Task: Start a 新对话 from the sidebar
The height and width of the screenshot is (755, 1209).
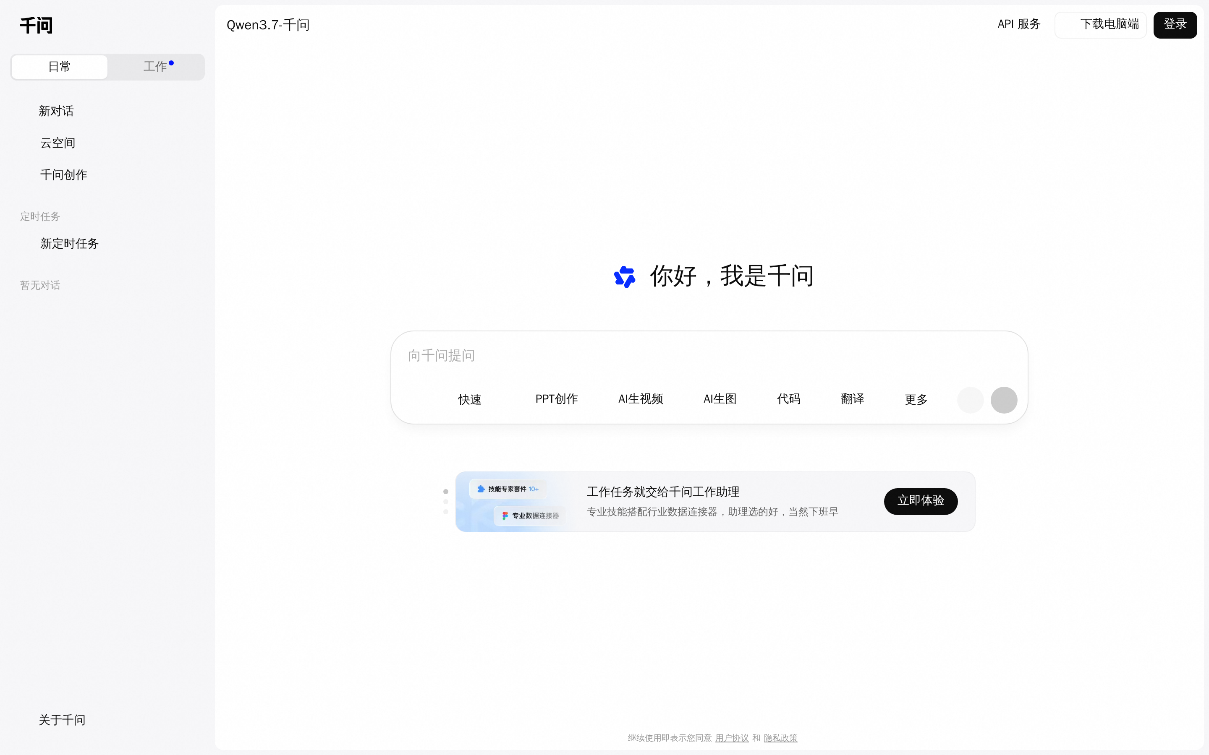Action: [56, 111]
